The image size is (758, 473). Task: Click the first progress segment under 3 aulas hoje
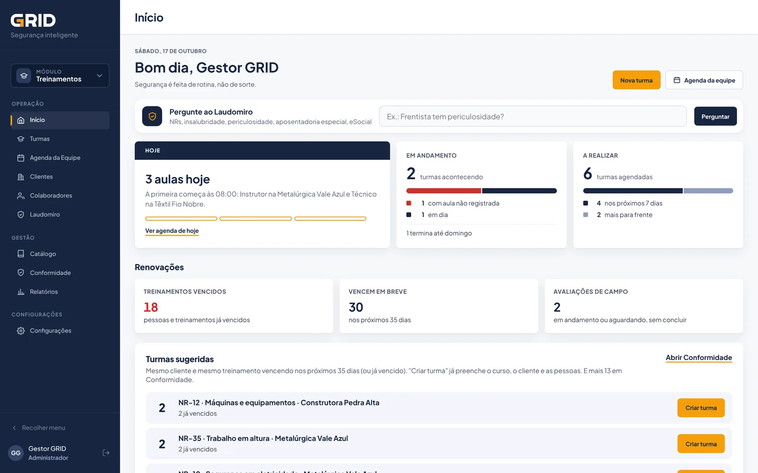tap(181, 219)
